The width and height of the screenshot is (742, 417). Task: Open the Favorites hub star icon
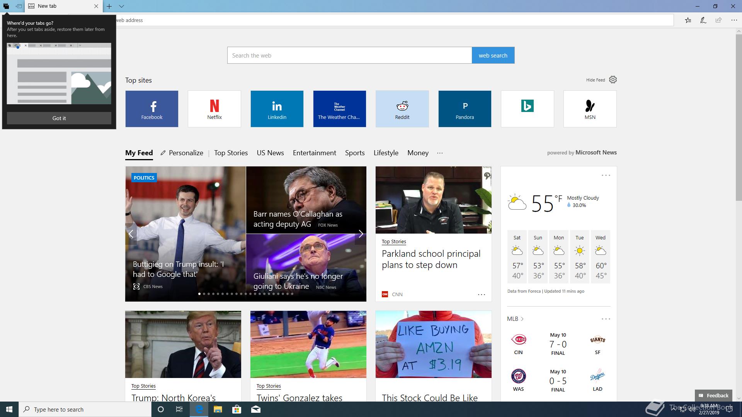point(688,20)
